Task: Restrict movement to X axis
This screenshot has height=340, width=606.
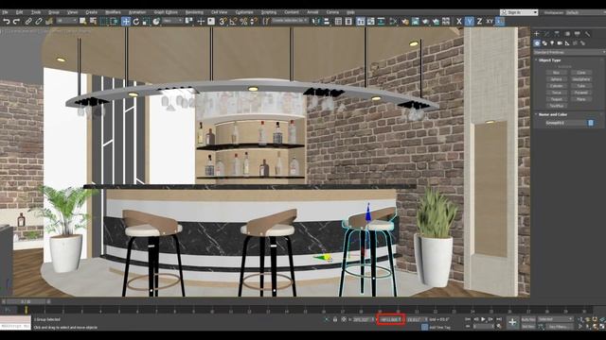Action: [458, 22]
